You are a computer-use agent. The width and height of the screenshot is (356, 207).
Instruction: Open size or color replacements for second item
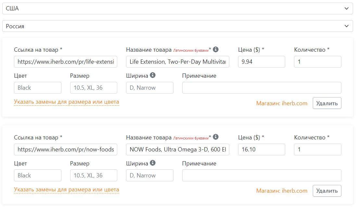(x=67, y=190)
